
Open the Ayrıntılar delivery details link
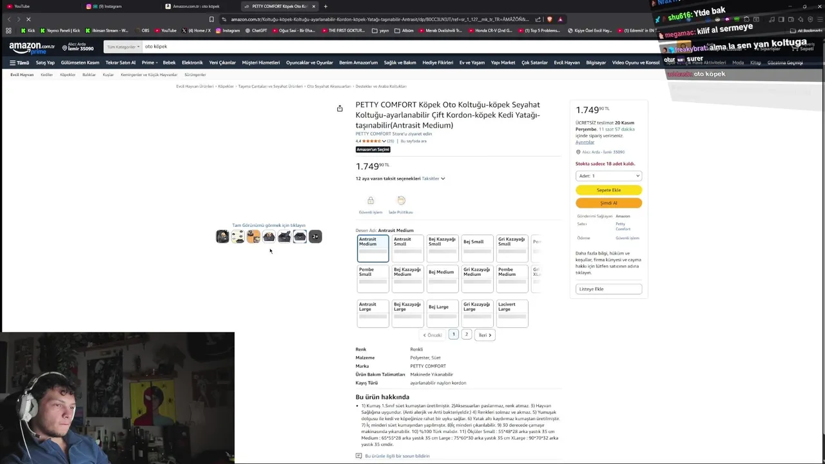tap(585, 142)
